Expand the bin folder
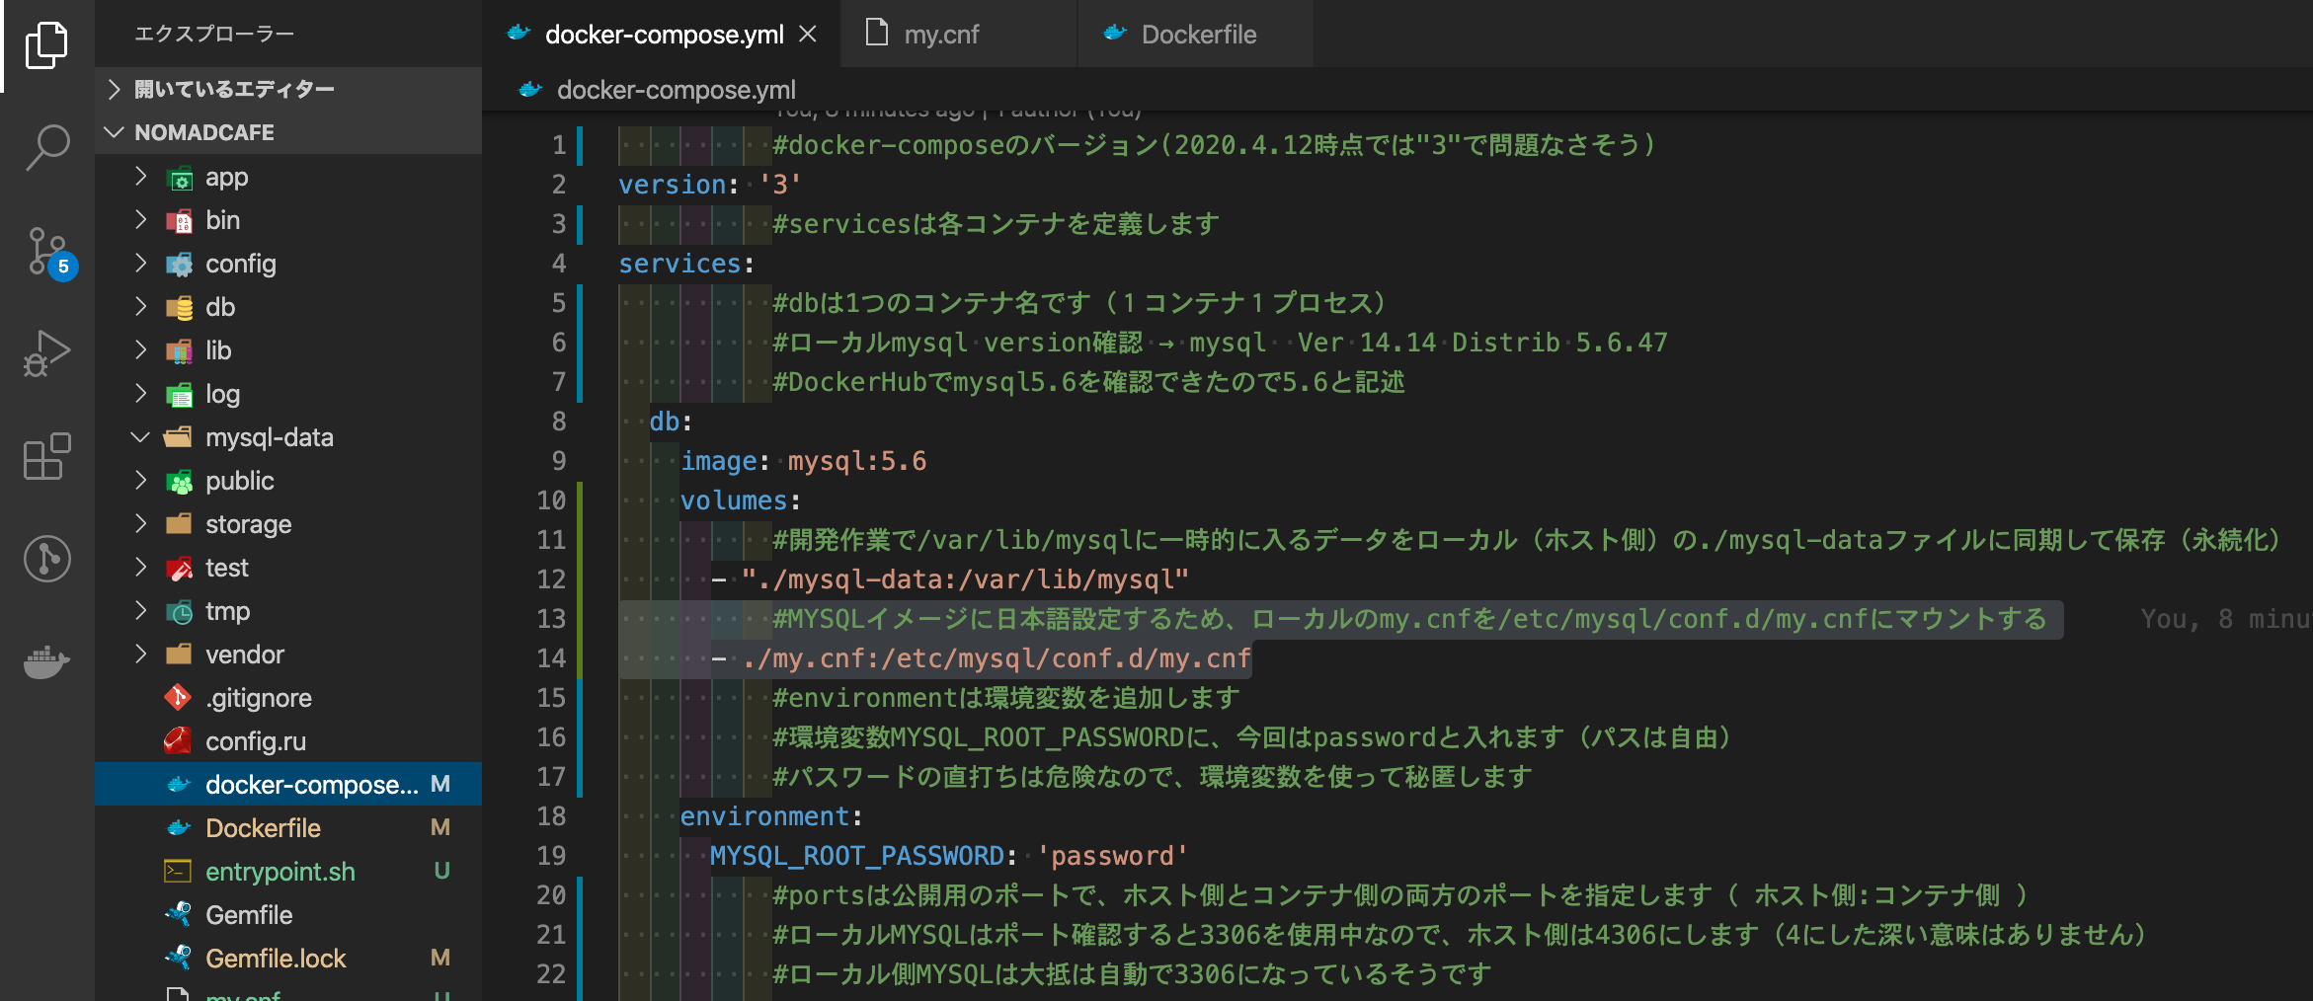The width and height of the screenshot is (2313, 1001). tap(140, 220)
